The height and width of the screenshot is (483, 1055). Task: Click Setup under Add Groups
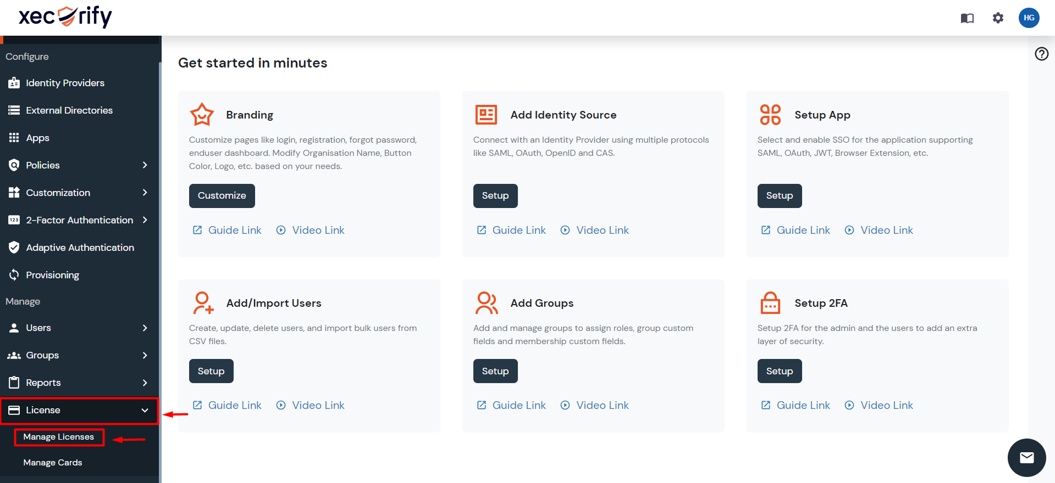click(495, 371)
